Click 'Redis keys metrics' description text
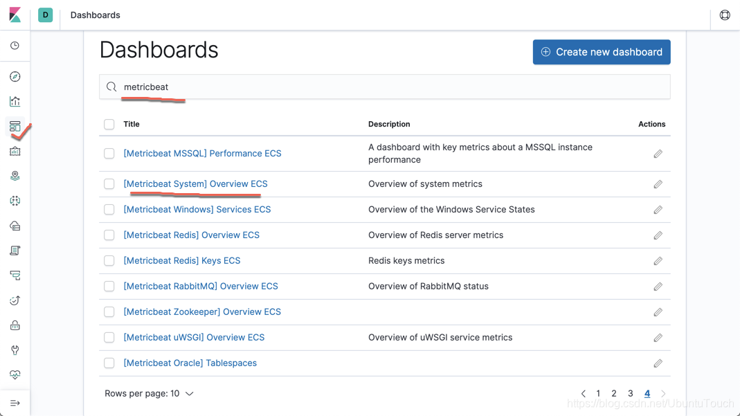Screen dimensions: 740x416 click(x=406, y=260)
